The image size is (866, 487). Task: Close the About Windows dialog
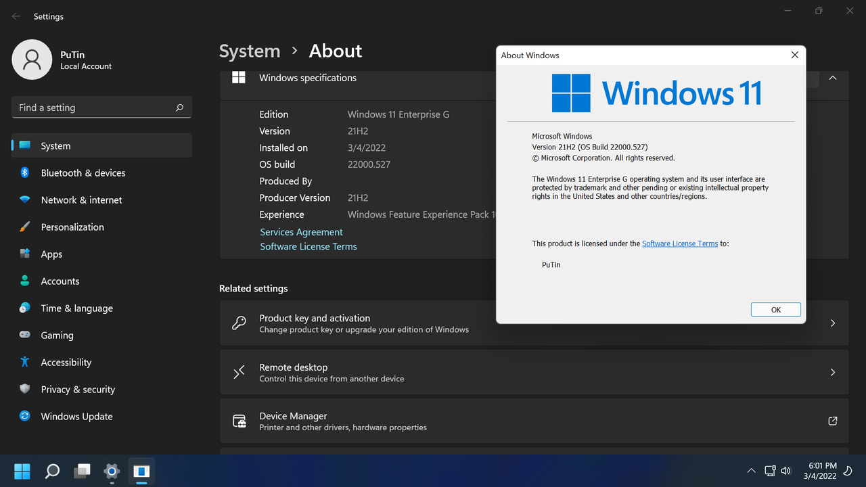point(795,55)
